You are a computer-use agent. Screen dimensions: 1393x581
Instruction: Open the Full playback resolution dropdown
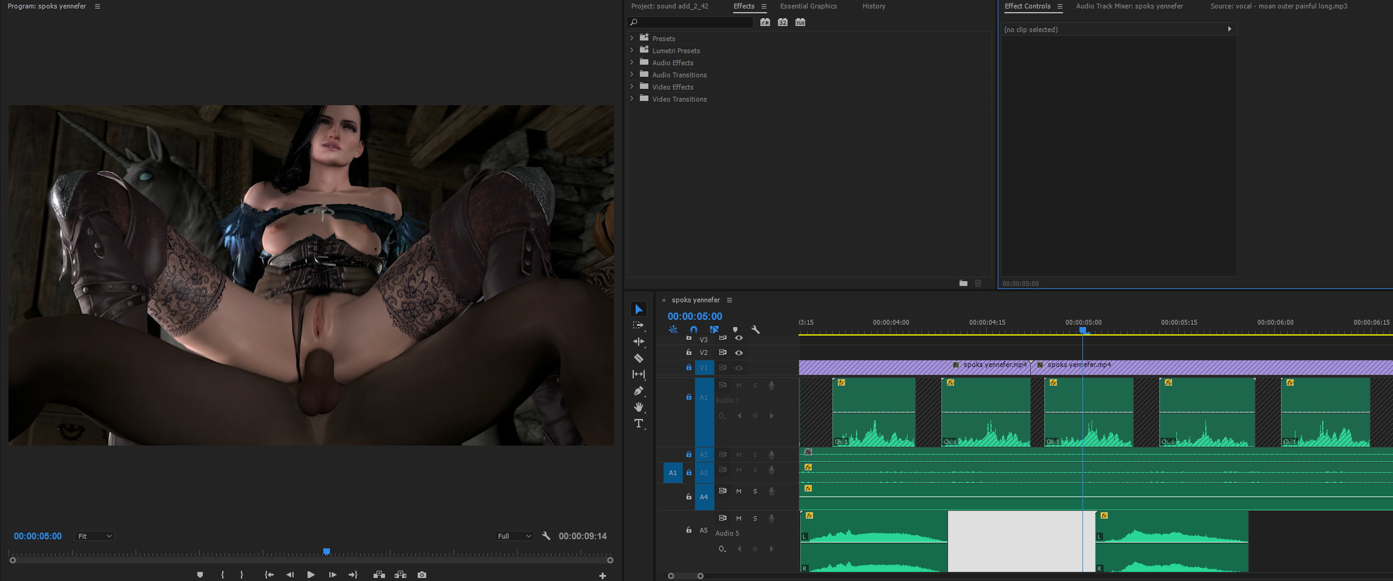[x=513, y=536]
